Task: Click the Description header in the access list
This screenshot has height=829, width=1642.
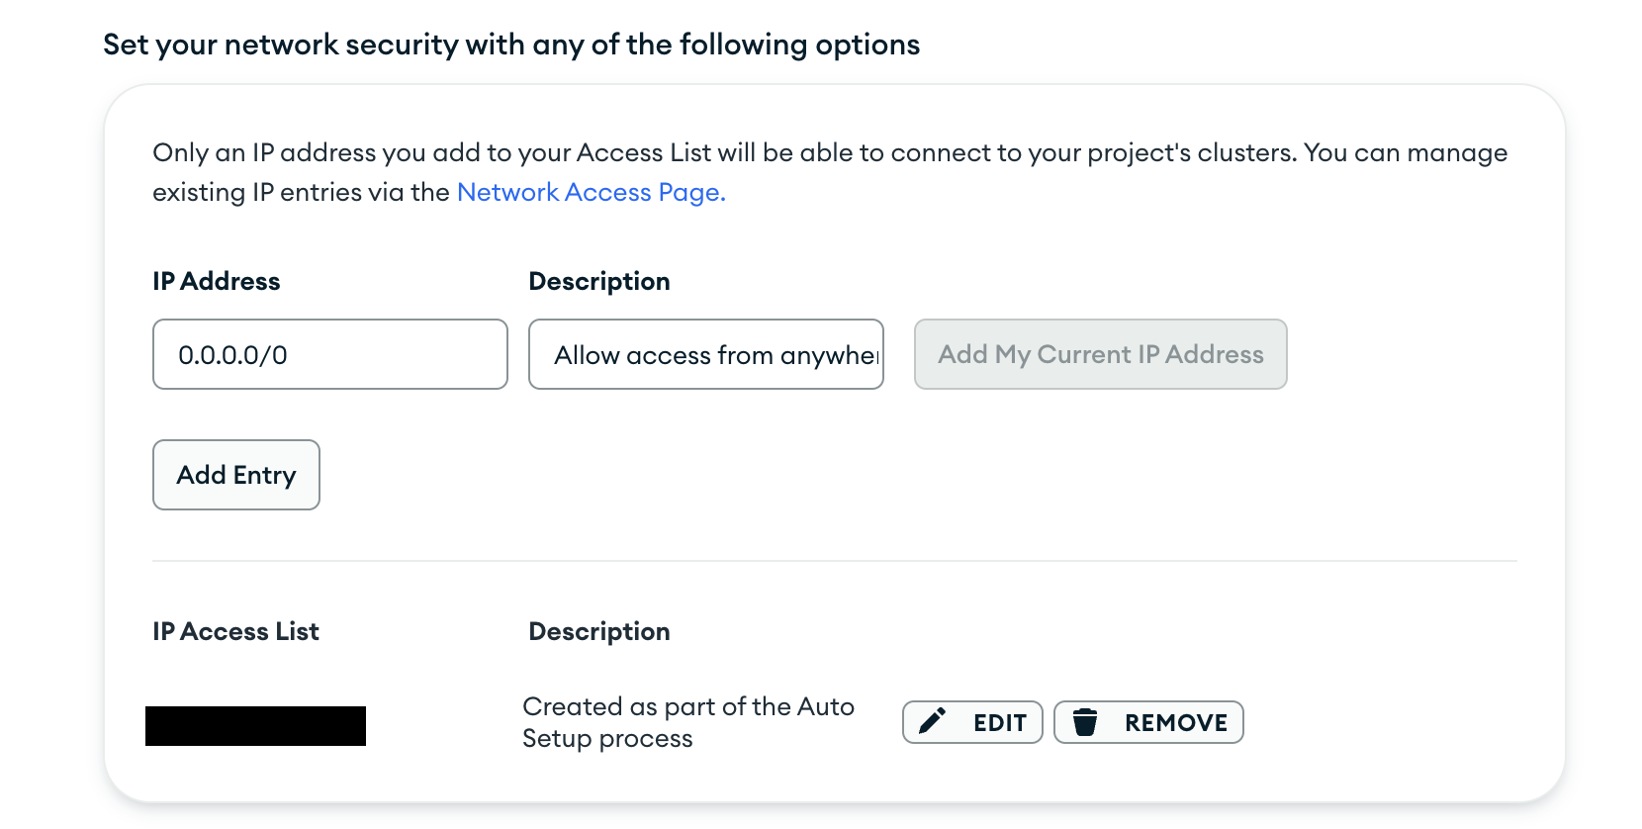Action: [x=598, y=631]
